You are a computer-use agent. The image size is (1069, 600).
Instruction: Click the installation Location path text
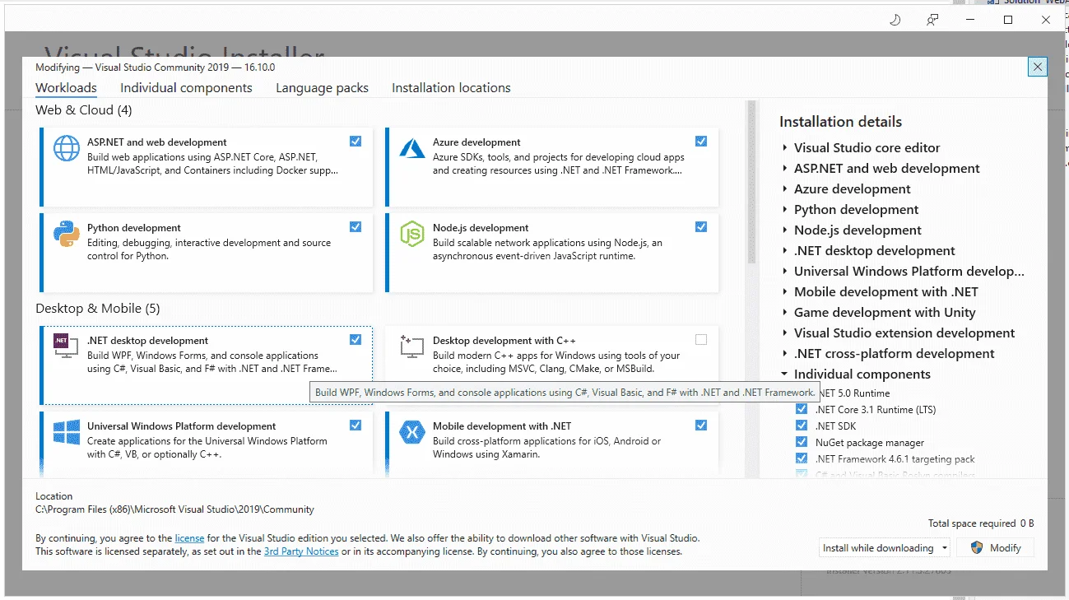(x=174, y=509)
